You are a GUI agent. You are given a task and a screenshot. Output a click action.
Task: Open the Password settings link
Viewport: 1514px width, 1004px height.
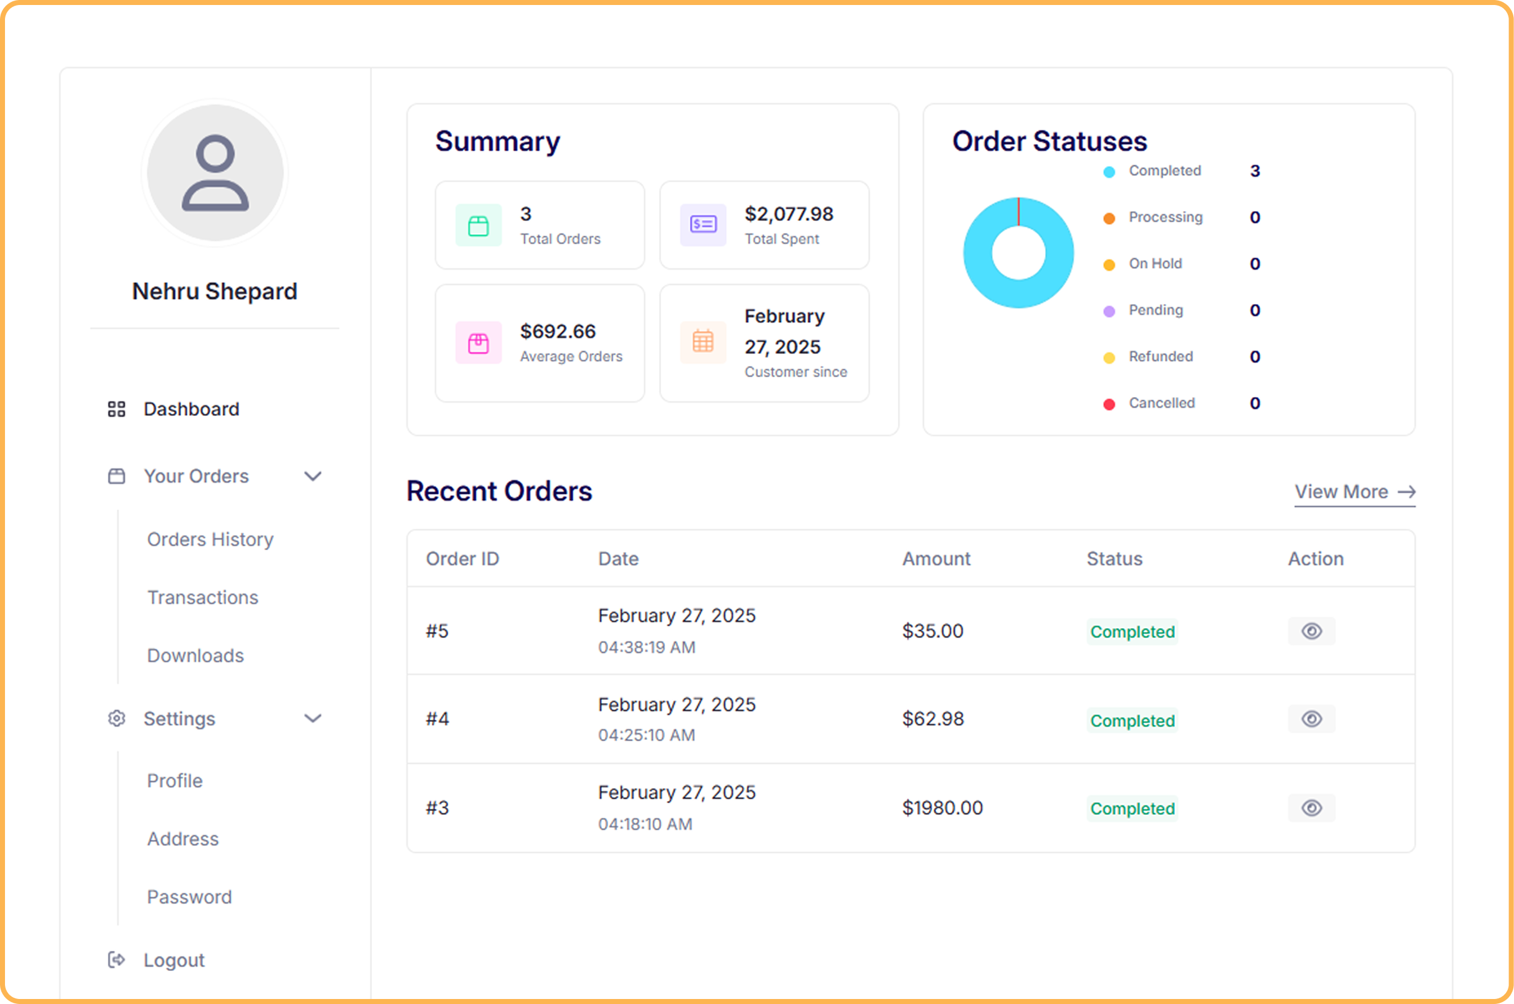(x=190, y=897)
